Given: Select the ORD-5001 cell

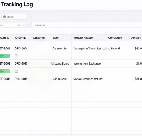Looking at the screenshot, I should (x=21, y=48).
